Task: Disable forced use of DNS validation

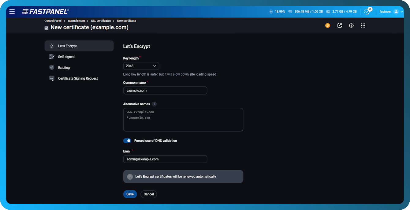Action: pos(127,141)
